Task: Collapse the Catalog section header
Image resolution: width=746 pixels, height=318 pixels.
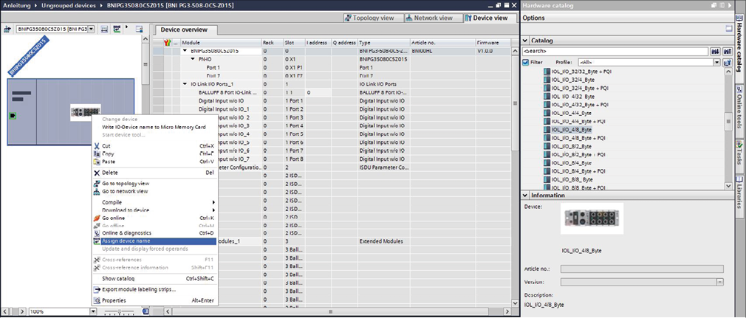Action: [526, 41]
